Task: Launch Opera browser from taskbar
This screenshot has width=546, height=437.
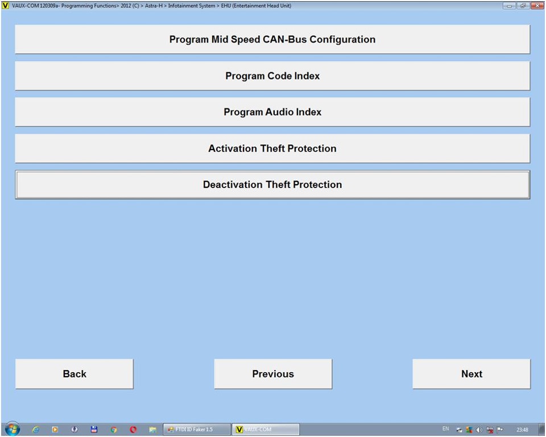Action: tap(133, 430)
